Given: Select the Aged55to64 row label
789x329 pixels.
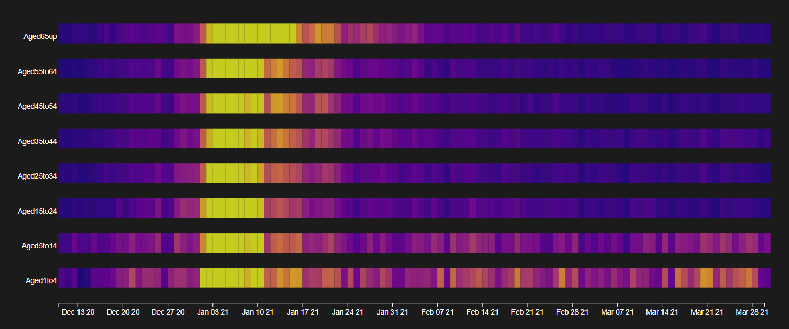Looking at the screenshot, I should 37,71.
